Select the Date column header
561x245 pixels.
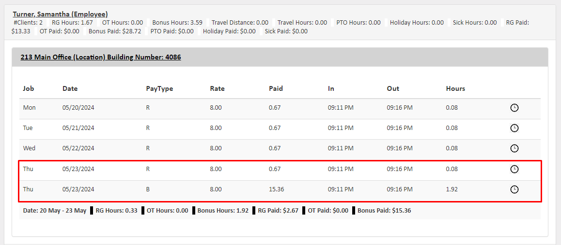(x=70, y=88)
